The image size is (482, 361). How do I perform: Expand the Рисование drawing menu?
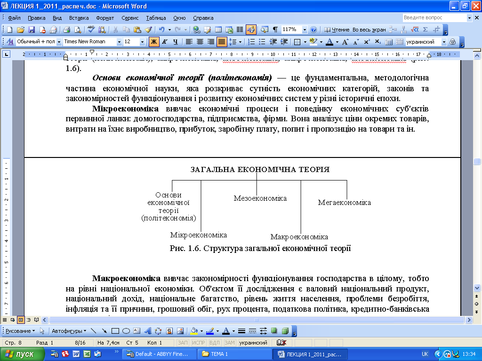tap(20, 331)
